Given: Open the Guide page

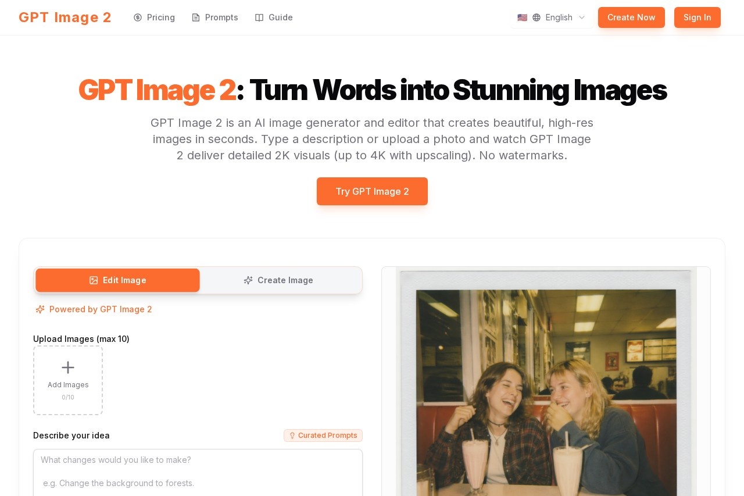Looking at the screenshot, I should coord(280,17).
